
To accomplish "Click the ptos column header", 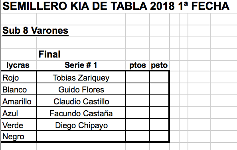I will [x=138, y=65].
